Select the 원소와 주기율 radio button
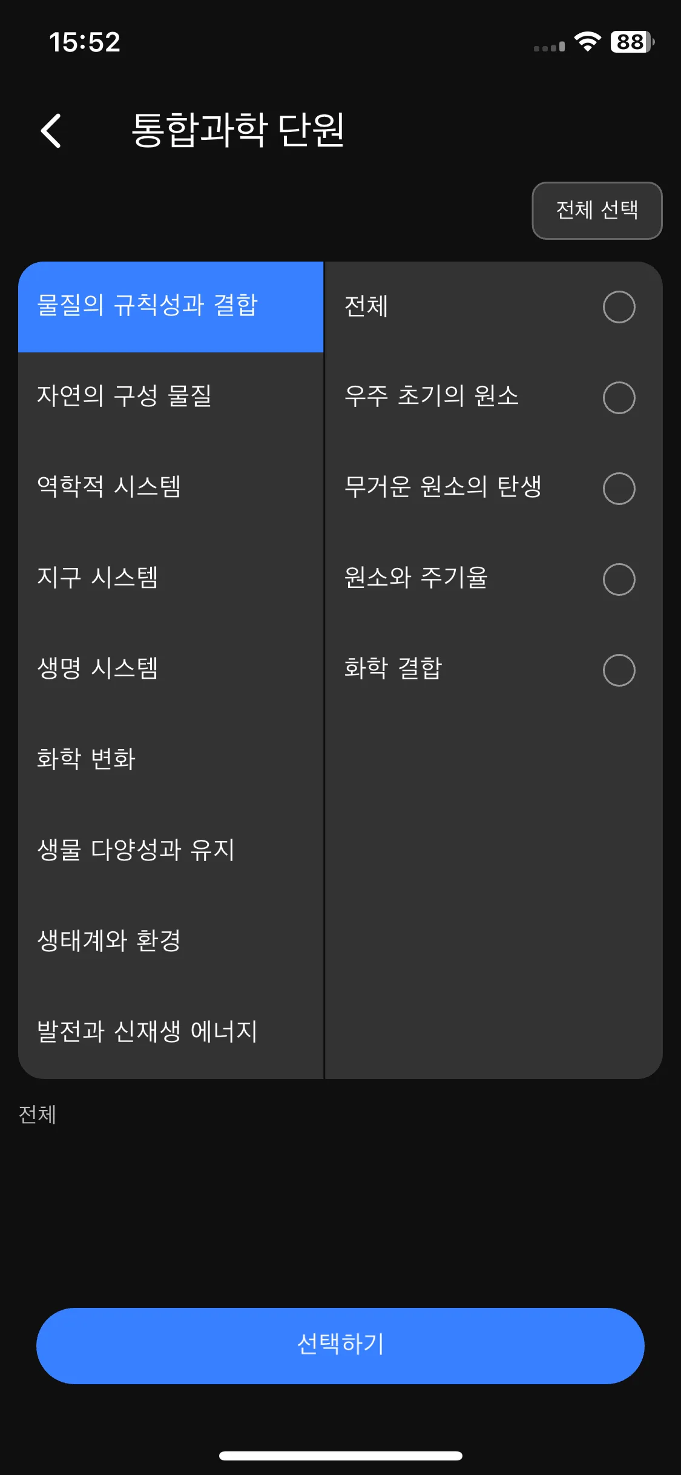Viewport: 681px width, 1475px height. (619, 579)
